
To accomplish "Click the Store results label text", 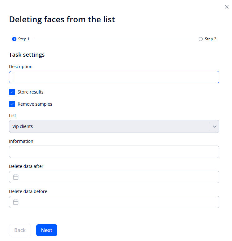I will (30, 92).
